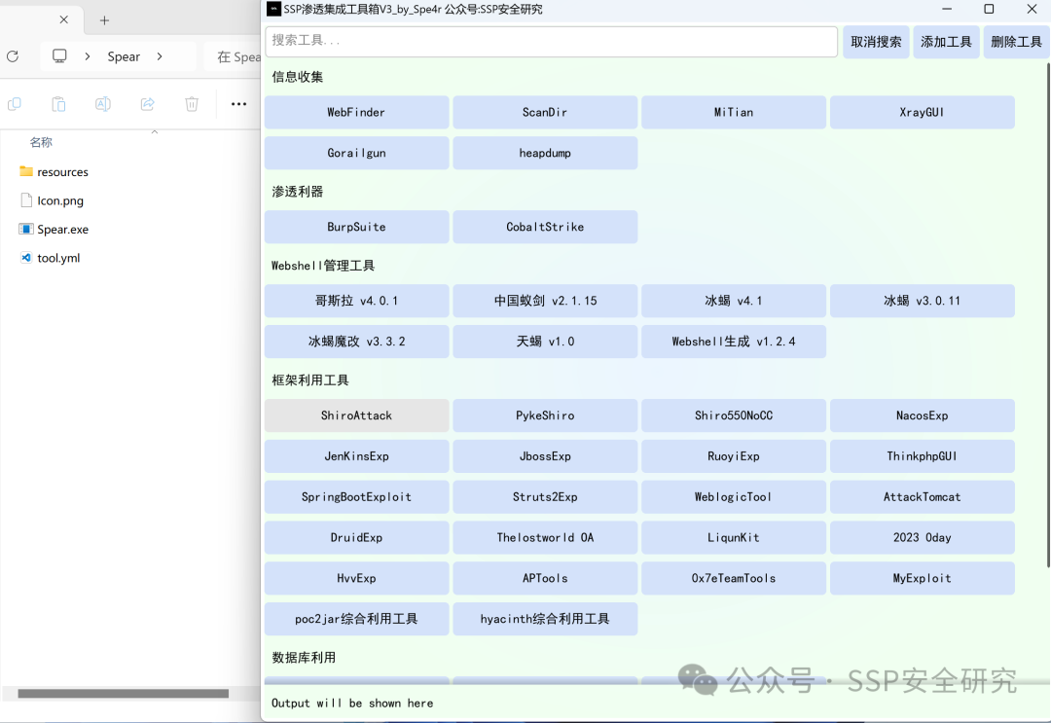Launch RuoyiExp

point(734,456)
